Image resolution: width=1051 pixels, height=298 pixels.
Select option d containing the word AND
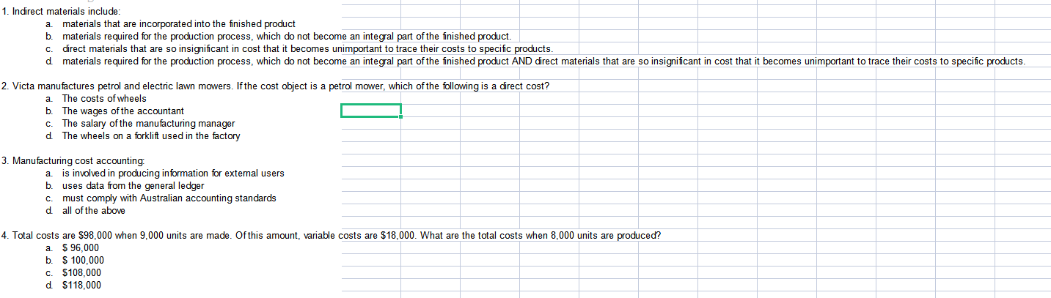(x=535, y=61)
